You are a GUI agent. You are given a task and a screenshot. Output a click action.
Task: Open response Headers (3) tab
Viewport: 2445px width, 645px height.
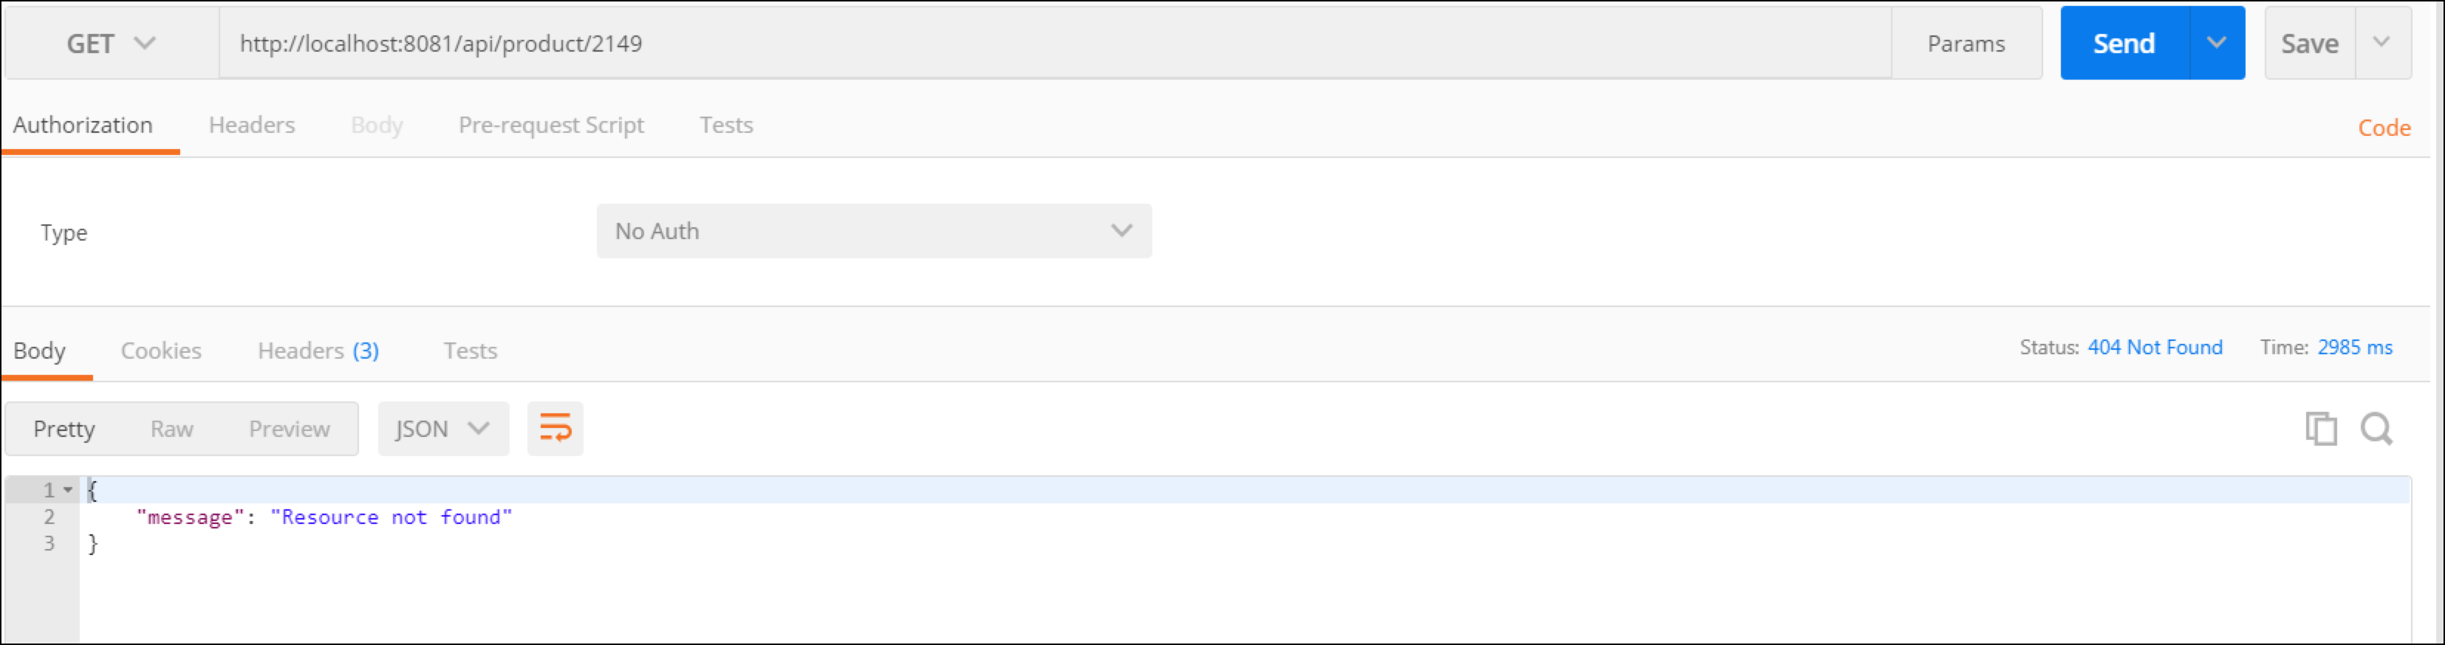(x=318, y=351)
